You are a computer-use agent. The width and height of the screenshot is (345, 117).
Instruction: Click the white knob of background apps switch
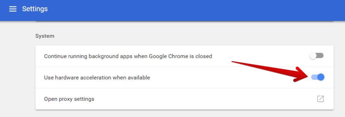pos(313,56)
